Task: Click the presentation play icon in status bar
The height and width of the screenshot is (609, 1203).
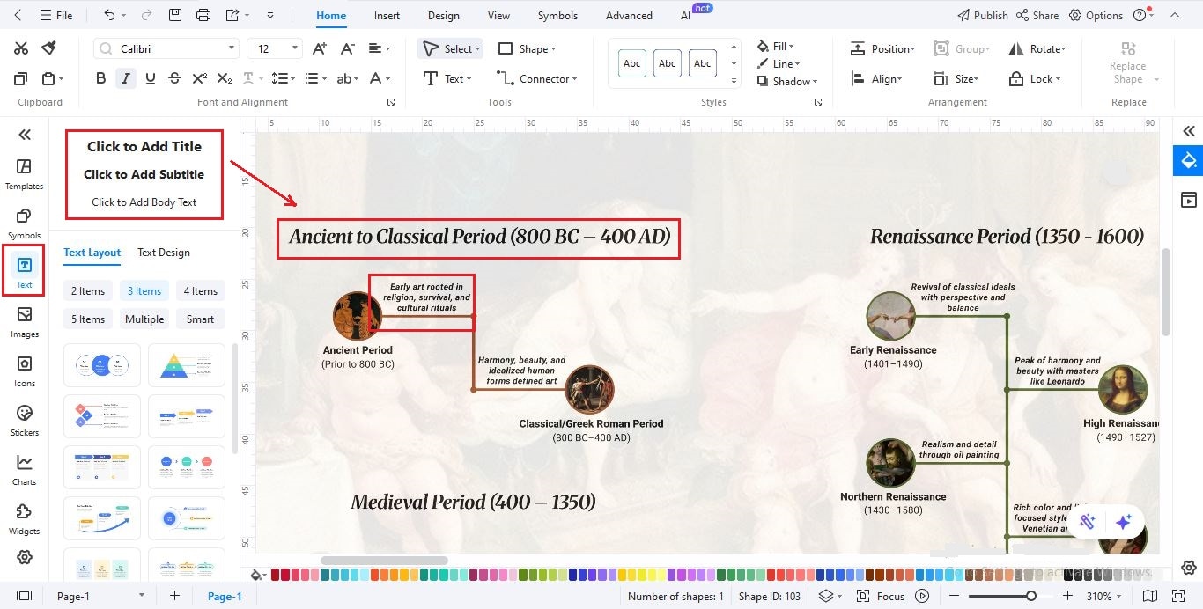Action: coord(922,596)
